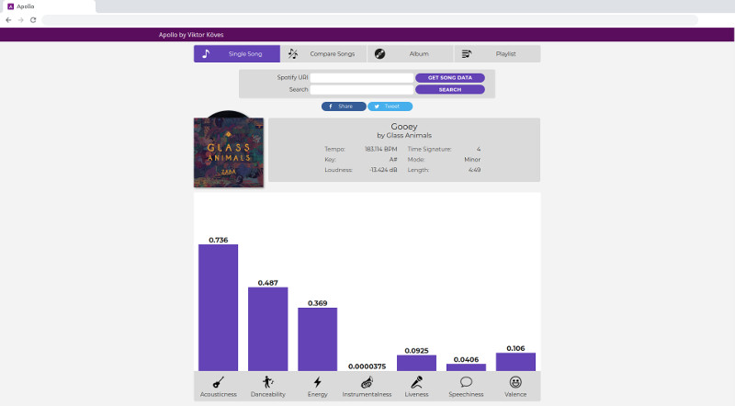Open the Playlist tab

coord(496,54)
